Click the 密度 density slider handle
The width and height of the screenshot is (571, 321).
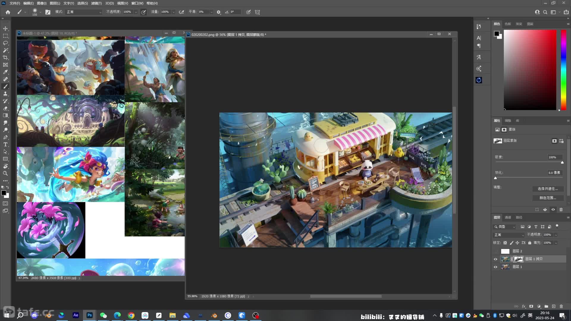[x=562, y=162]
